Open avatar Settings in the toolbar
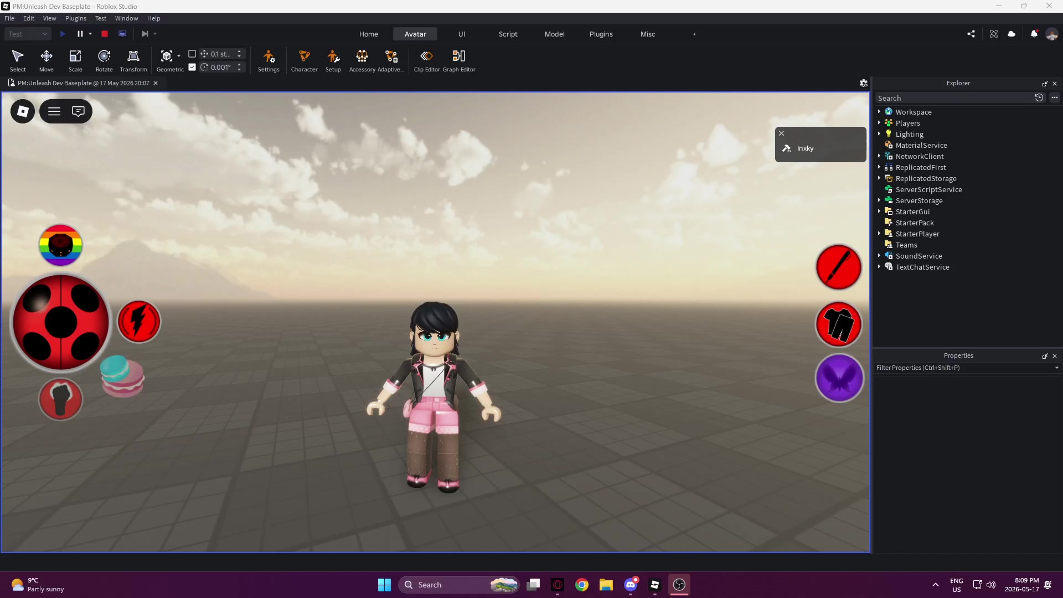This screenshot has width=1063, height=598. (269, 61)
